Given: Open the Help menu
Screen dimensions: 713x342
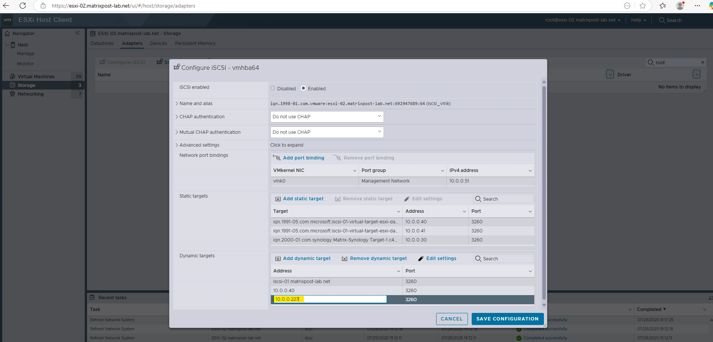Looking at the screenshot, I should click(637, 20).
